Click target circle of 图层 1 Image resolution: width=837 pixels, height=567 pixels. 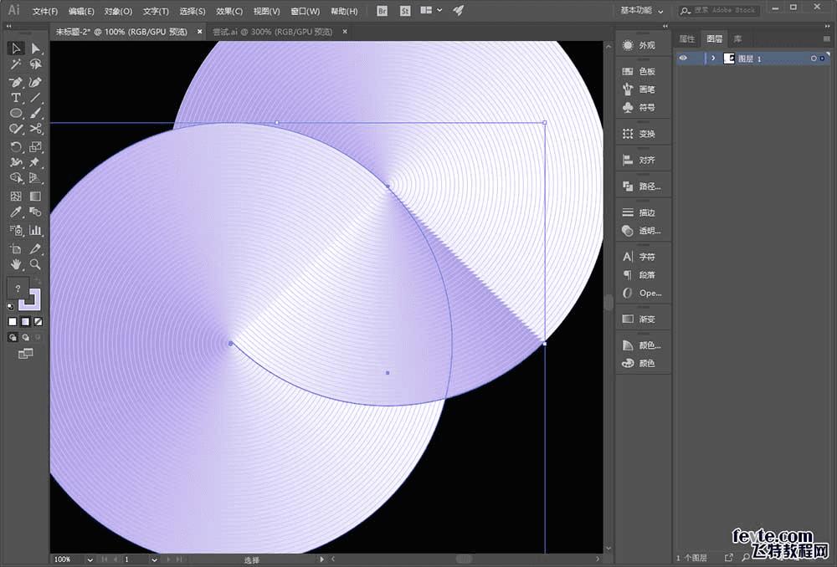tap(813, 59)
